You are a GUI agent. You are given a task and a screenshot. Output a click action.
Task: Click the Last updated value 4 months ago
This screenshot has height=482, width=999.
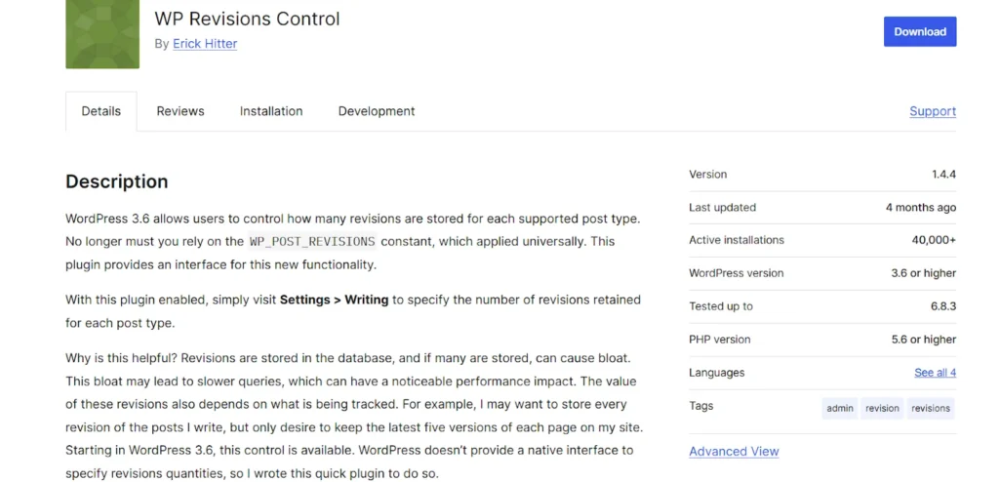click(921, 207)
